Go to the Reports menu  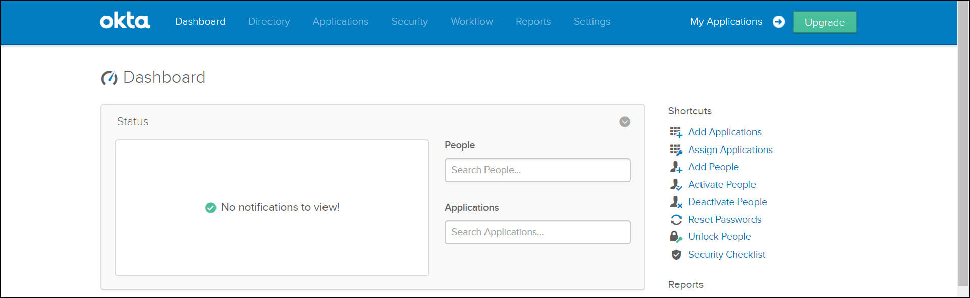(x=533, y=22)
